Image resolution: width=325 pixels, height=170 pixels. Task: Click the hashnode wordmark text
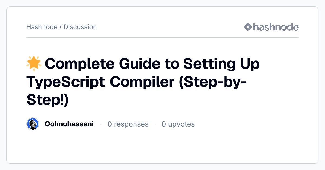(276, 27)
